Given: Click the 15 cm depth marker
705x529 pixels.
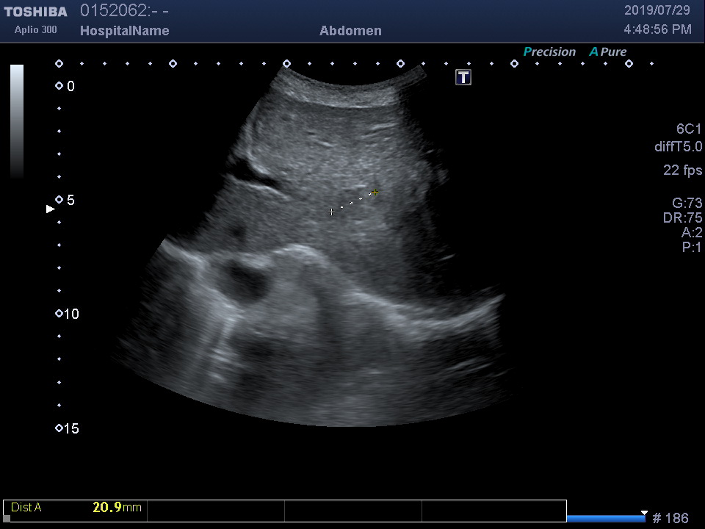Looking at the screenshot, I should coord(67,428).
